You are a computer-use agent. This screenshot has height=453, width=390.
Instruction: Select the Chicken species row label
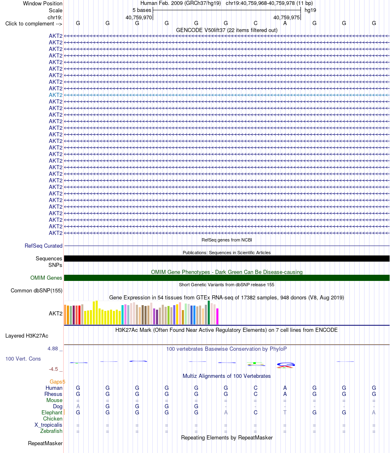[53, 419]
